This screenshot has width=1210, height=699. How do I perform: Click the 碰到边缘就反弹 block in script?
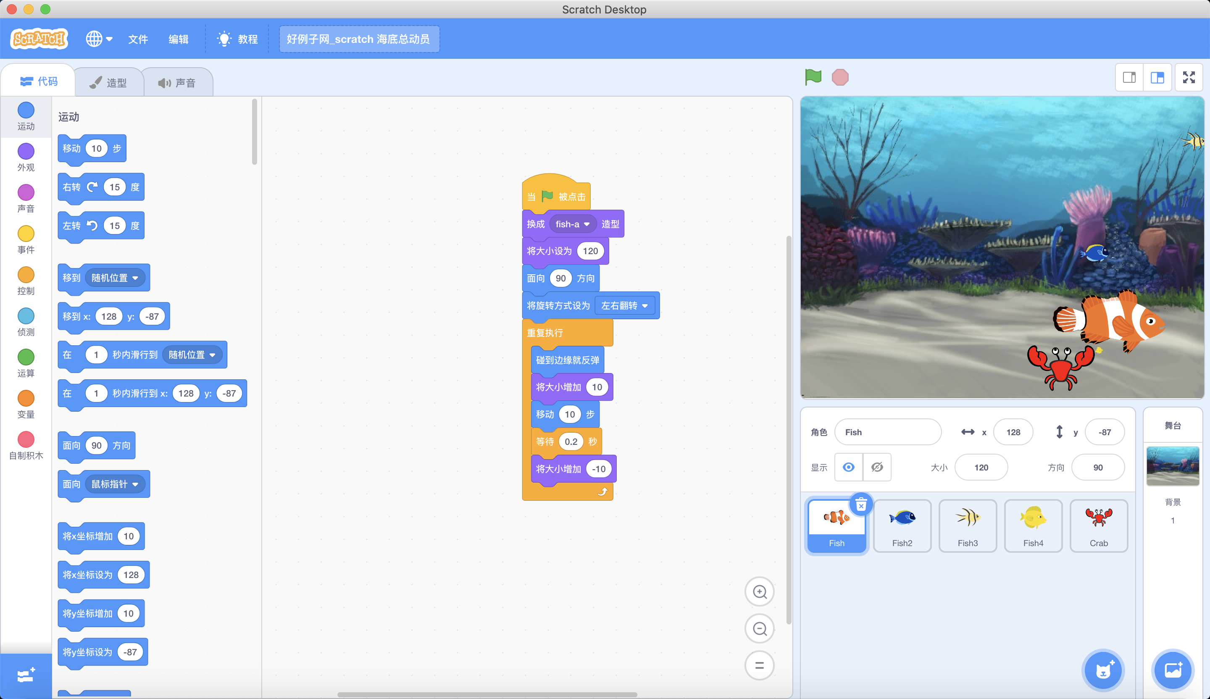tap(567, 360)
